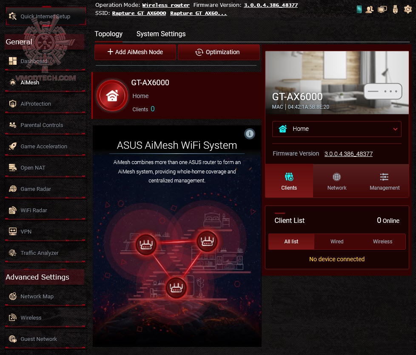Click the connected devices icon in header
The width and height of the screenshot is (416, 355).
click(x=382, y=9)
